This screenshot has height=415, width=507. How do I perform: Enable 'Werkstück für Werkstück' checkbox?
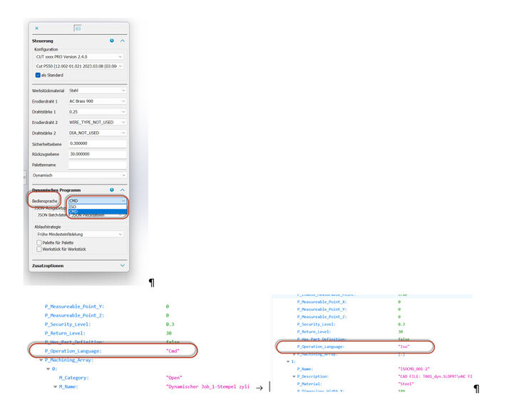coord(39,249)
